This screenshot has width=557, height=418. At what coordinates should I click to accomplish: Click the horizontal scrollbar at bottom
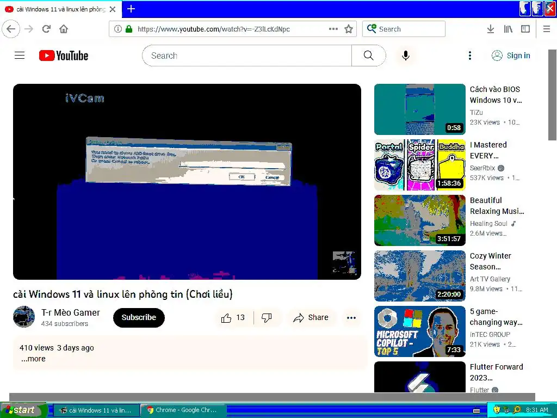coord(272,397)
